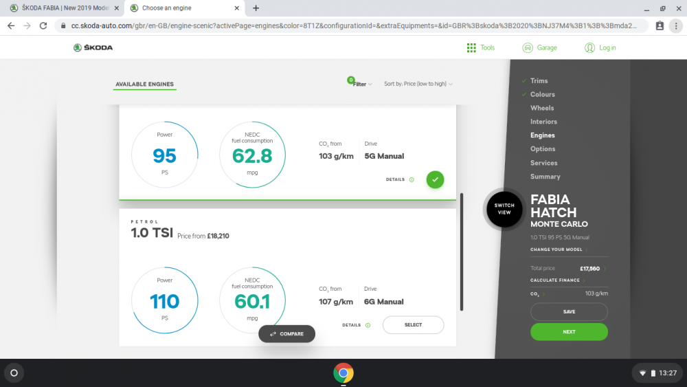Click the battery status icon

click(x=653, y=373)
